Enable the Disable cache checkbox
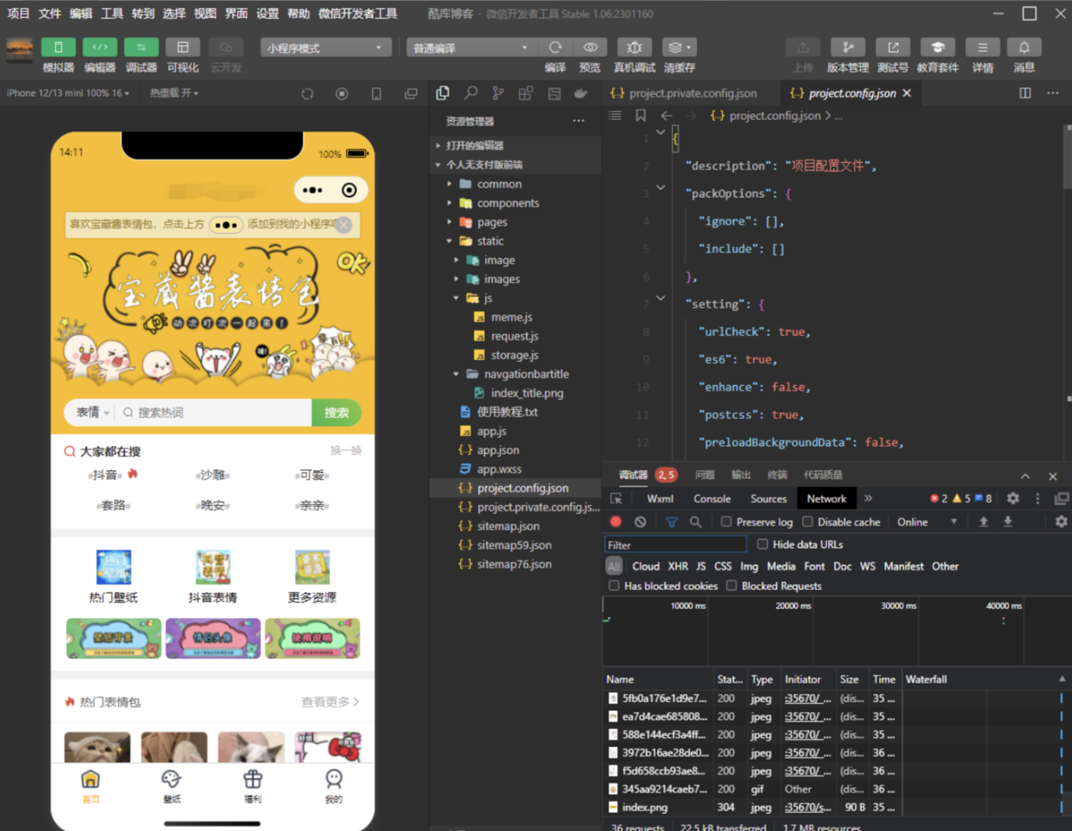The width and height of the screenshot is (1072, 831). pyautogui.click(x=808, y=522)
